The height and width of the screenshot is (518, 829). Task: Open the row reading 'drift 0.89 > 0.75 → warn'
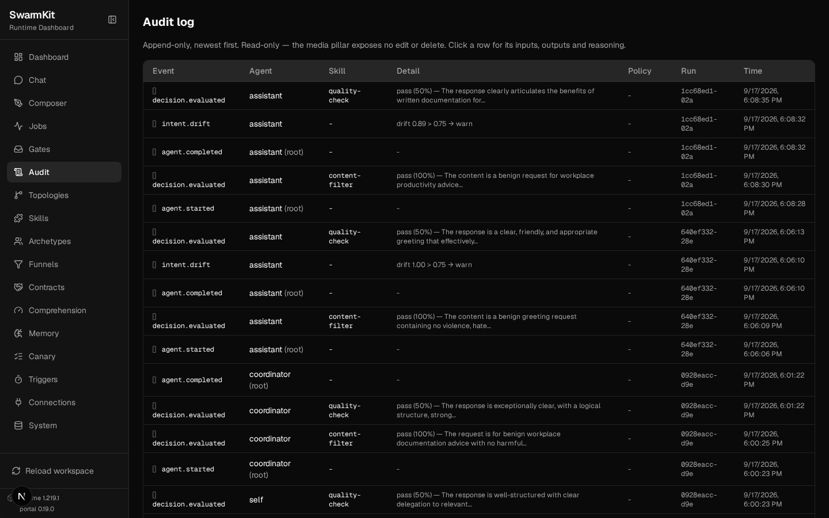(x=479, y=124)
